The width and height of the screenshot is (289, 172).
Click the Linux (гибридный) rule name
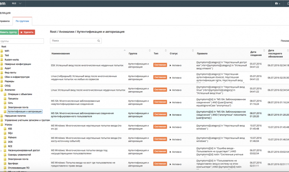click(x=84, y=78)
